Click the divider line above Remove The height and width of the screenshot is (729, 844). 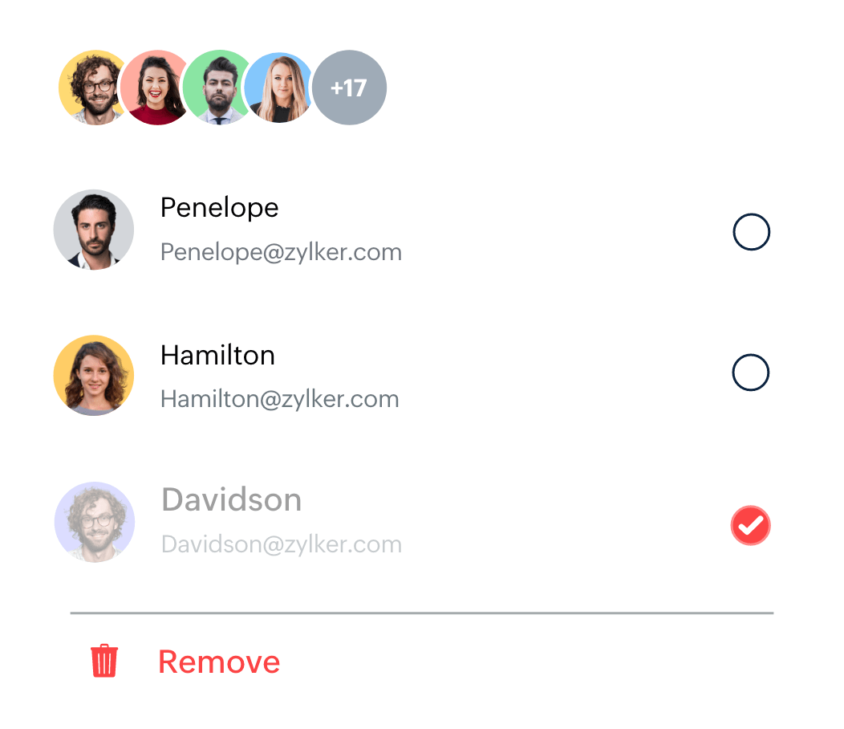422,613
